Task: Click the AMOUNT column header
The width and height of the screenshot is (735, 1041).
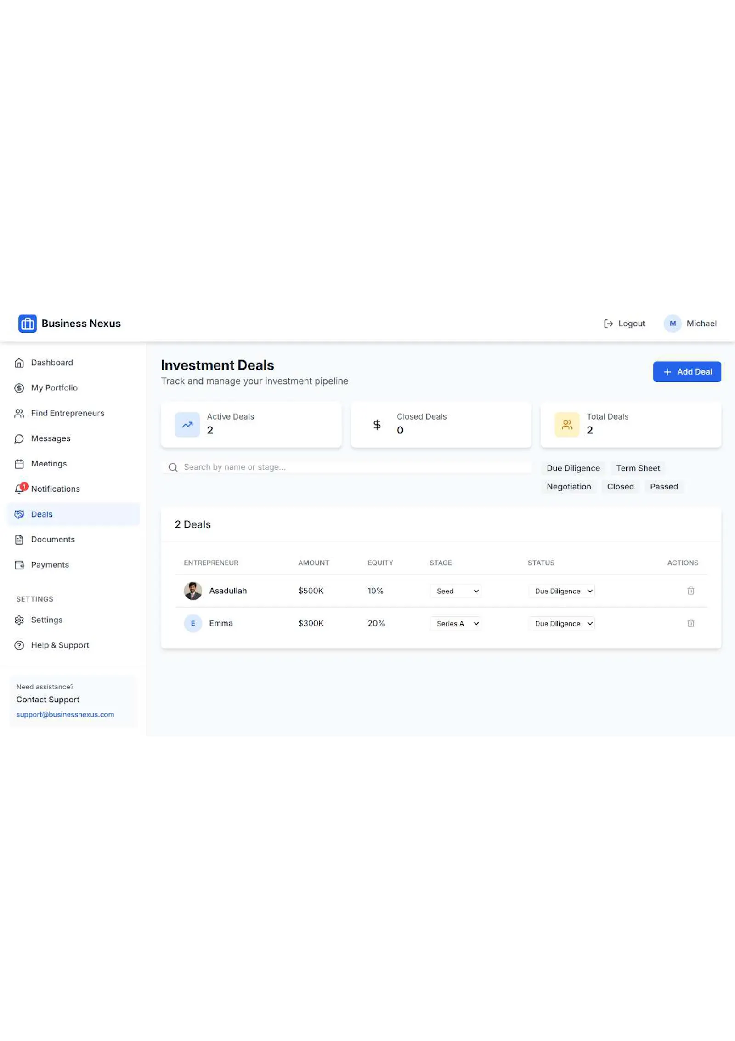Action: (314, 563)
